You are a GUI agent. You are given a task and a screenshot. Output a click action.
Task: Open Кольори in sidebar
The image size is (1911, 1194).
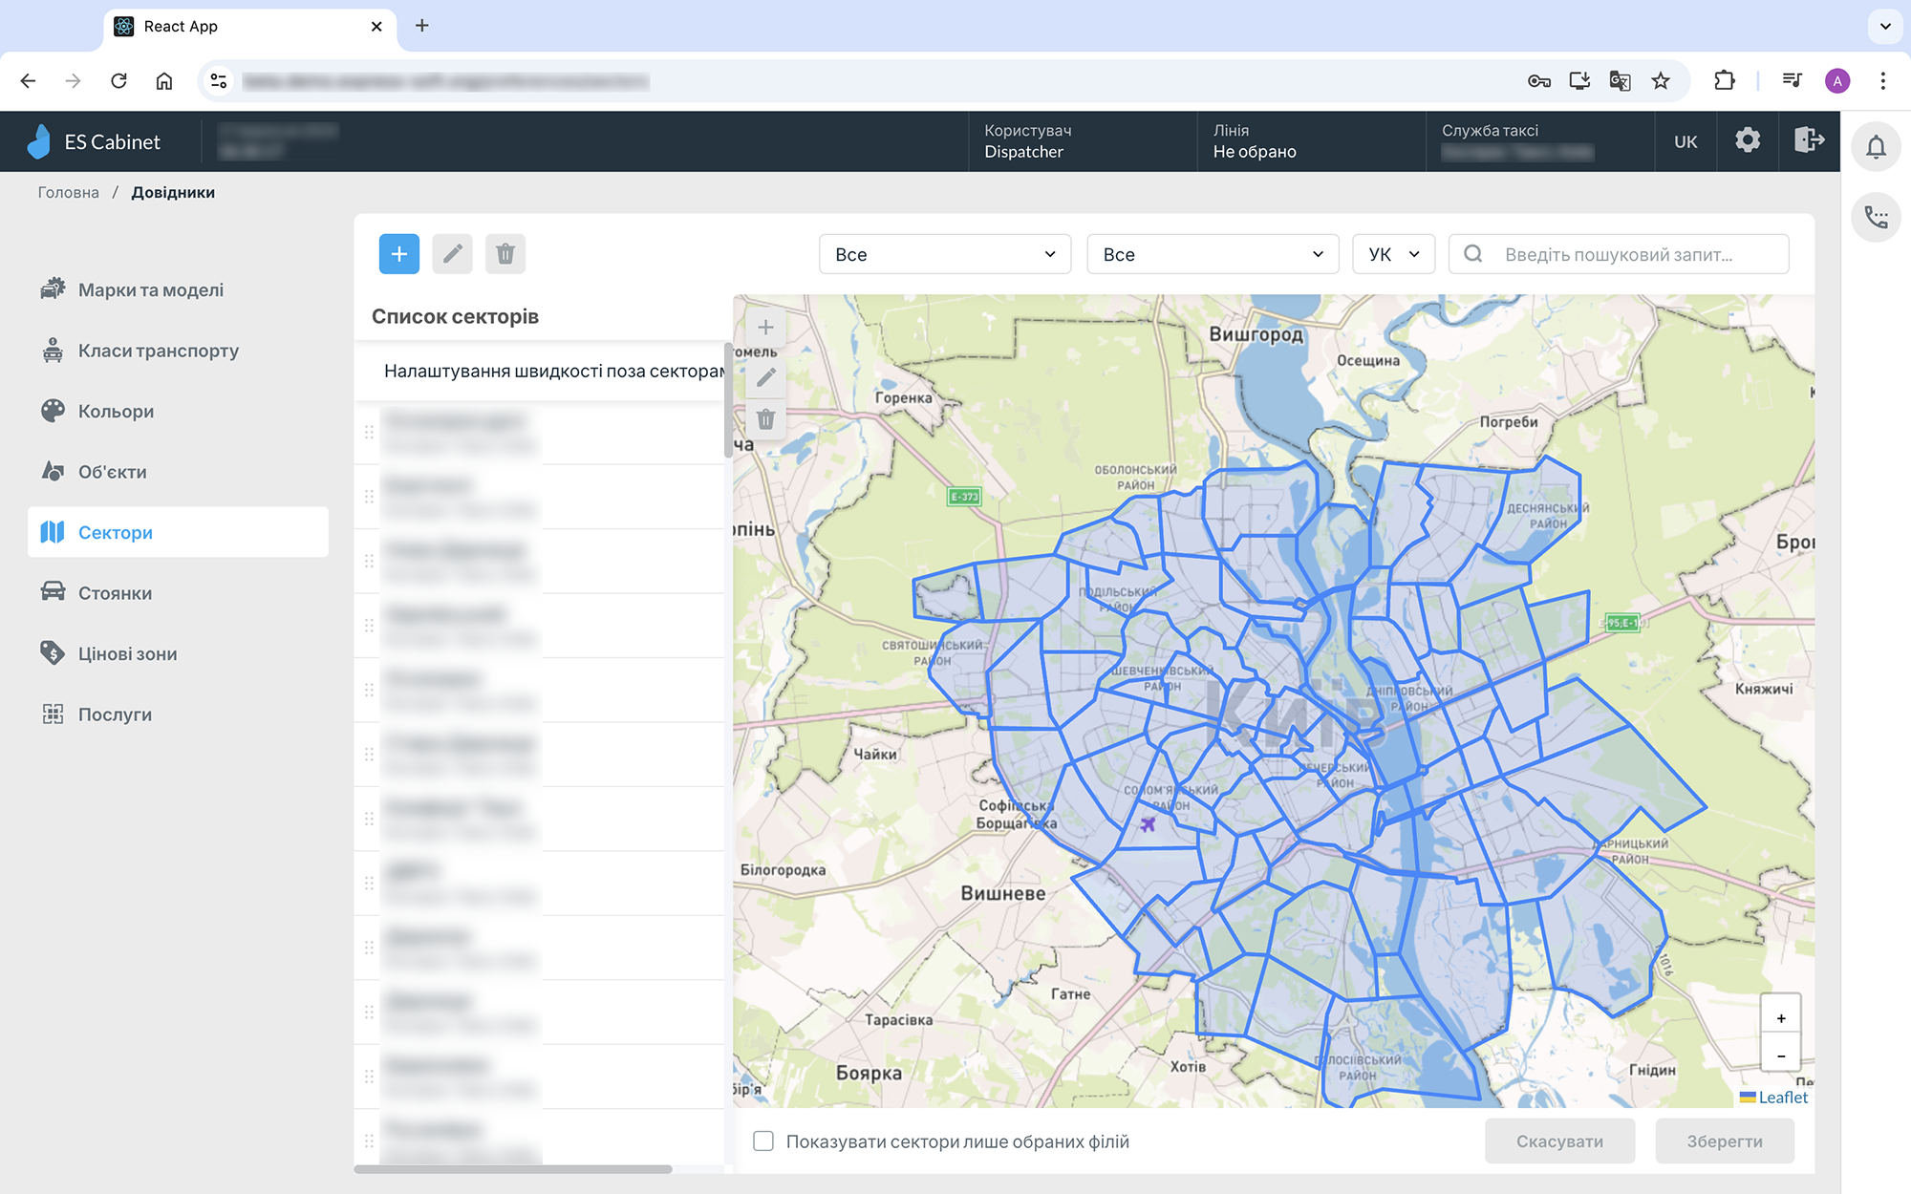point(178,411)
